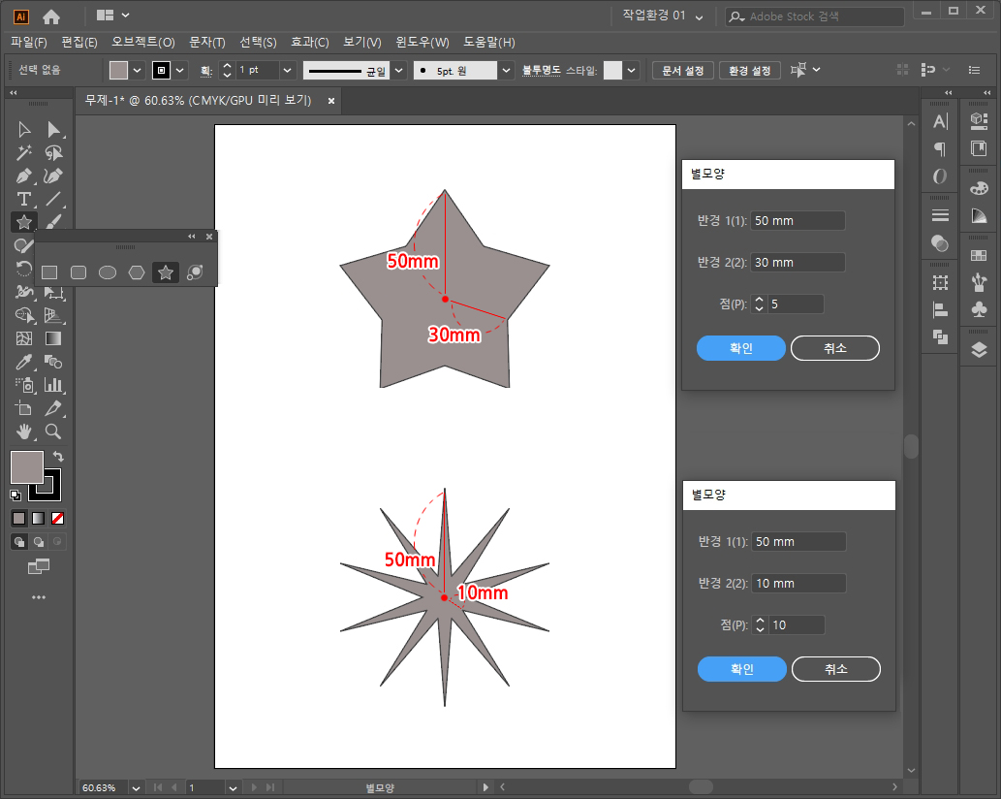Change the screen mode
The image size is (1001, 799).
[x=39, y=566]
